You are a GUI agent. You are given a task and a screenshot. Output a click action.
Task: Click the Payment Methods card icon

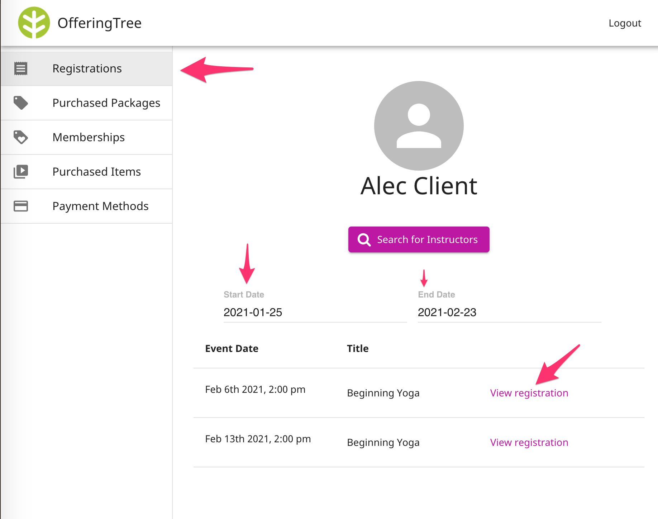(21, 206)
